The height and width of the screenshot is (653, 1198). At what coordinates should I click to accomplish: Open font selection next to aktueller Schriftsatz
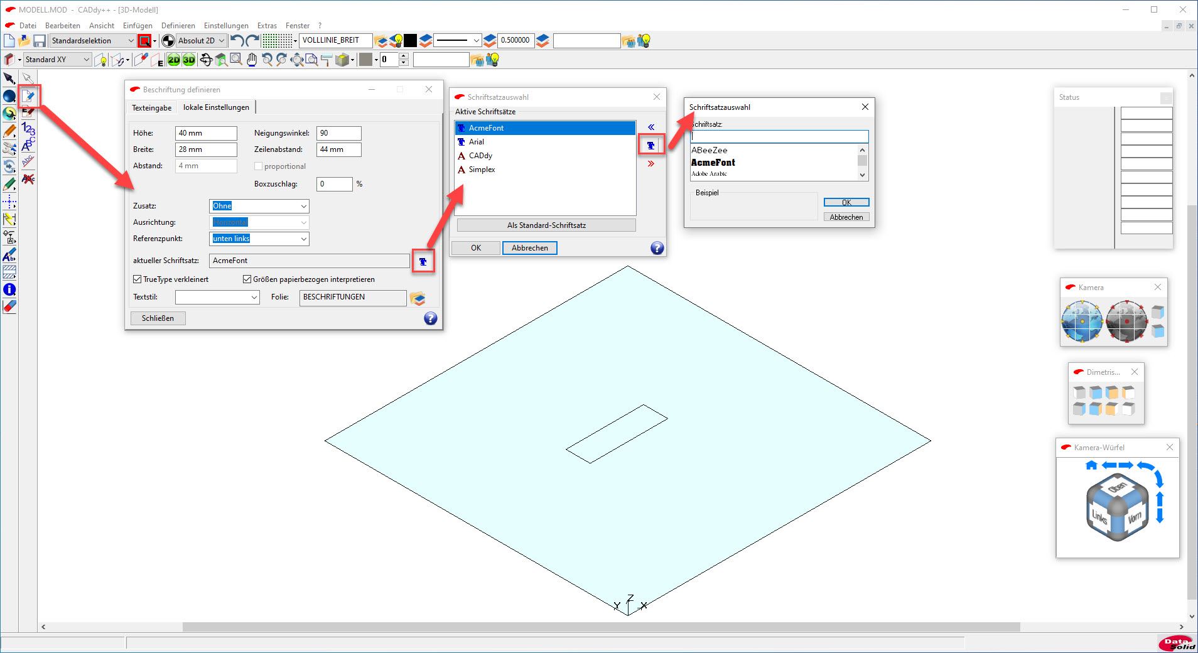423,261
